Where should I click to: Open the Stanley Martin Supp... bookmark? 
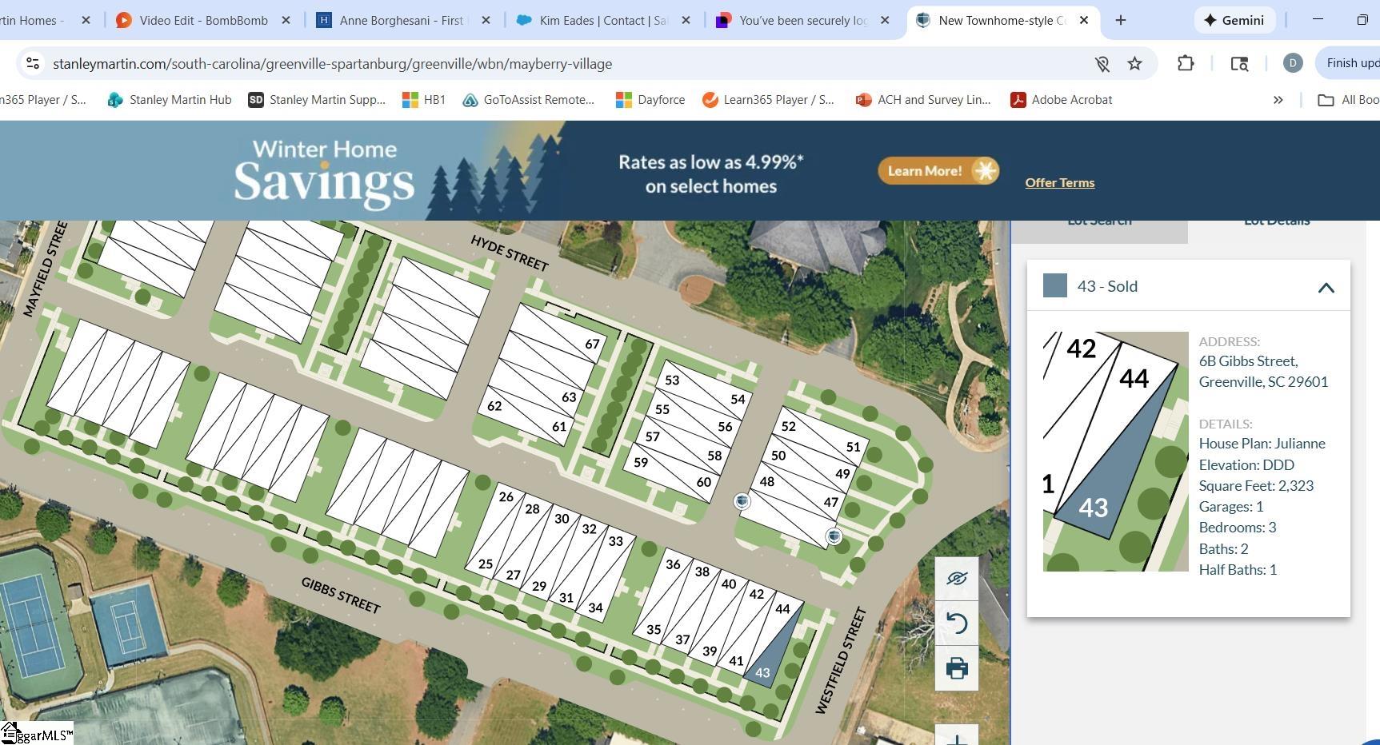point(317,100)
